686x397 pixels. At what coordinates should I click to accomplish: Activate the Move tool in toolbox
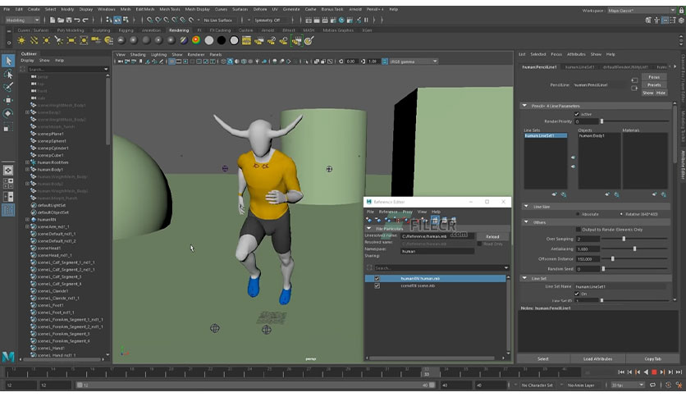click(x=8, y=100)
